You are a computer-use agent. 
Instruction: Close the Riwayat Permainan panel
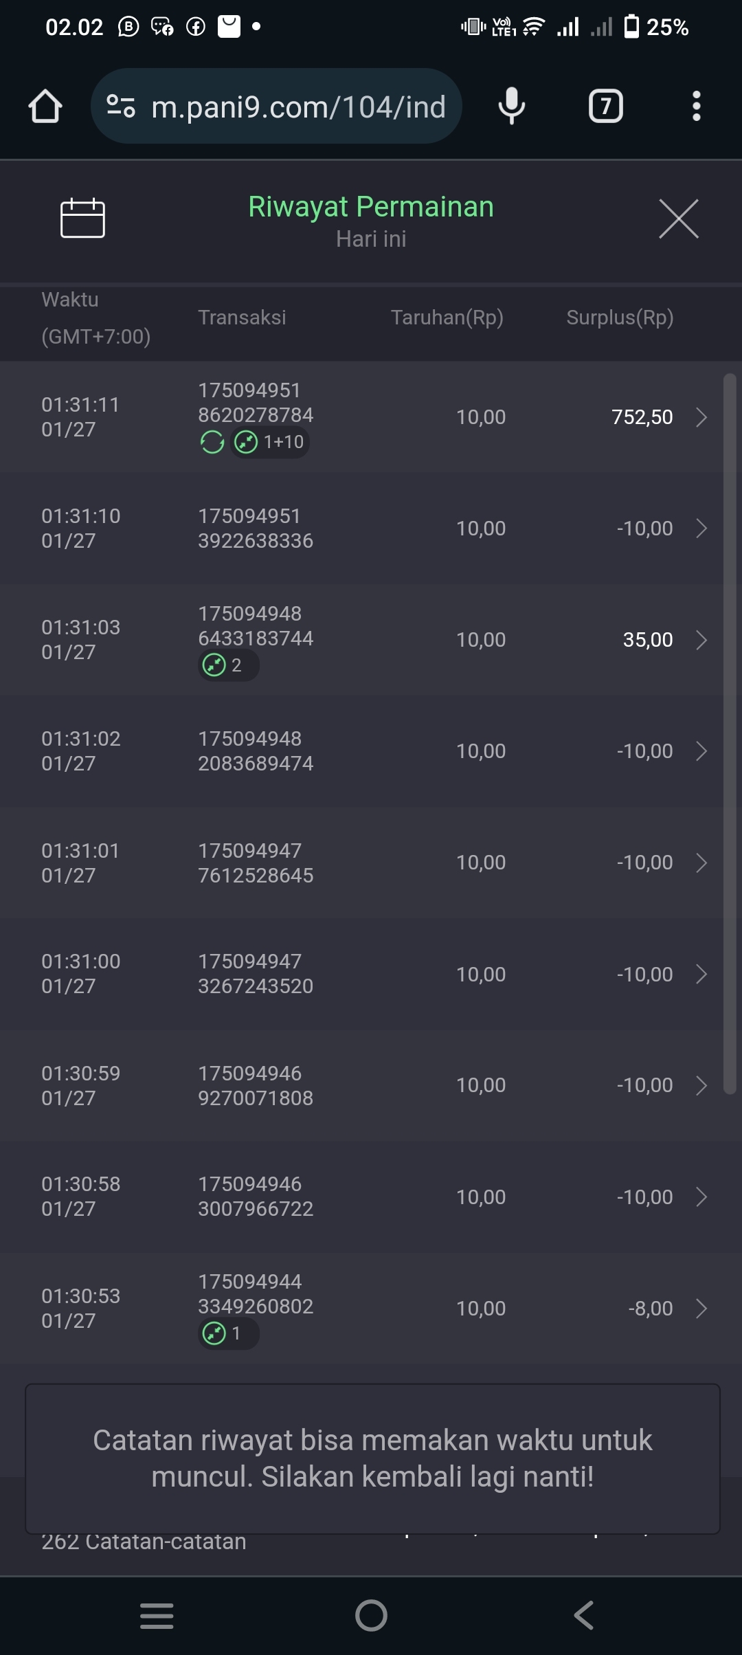(678, 219)
